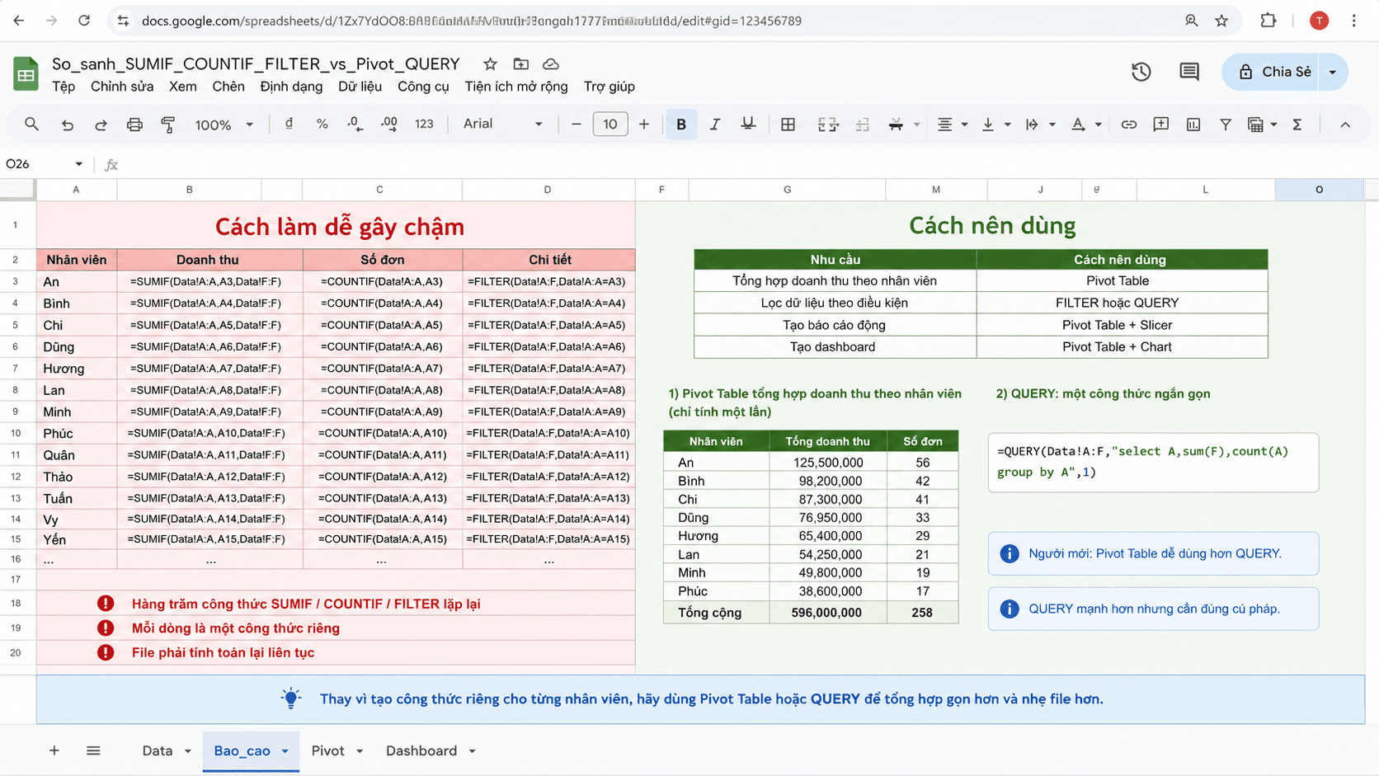Collapse the toolbar with the up chevron
The image size is (1379, 776).
tap(1345, 125)
